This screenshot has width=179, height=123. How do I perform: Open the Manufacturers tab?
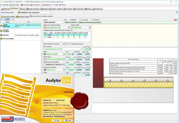98,9
